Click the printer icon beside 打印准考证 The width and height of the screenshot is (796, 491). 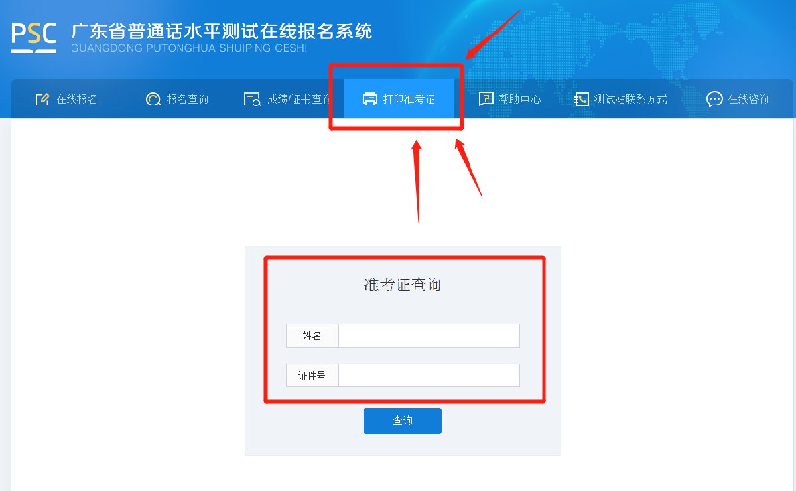[369, 100]
